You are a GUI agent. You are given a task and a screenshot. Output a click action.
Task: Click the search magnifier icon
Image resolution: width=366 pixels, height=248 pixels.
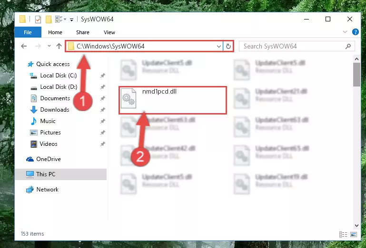[x=348, y=46]
